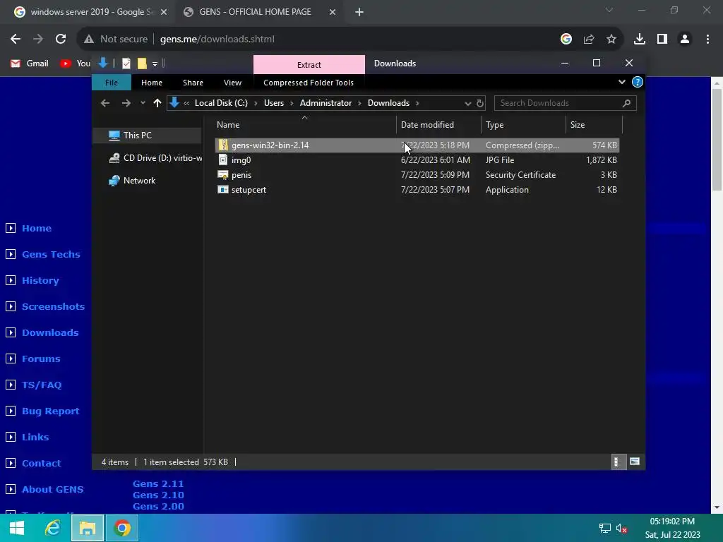
Task: Click Users in the breadcrumb path
Action: pyautogui.click(x=274, y=103)
